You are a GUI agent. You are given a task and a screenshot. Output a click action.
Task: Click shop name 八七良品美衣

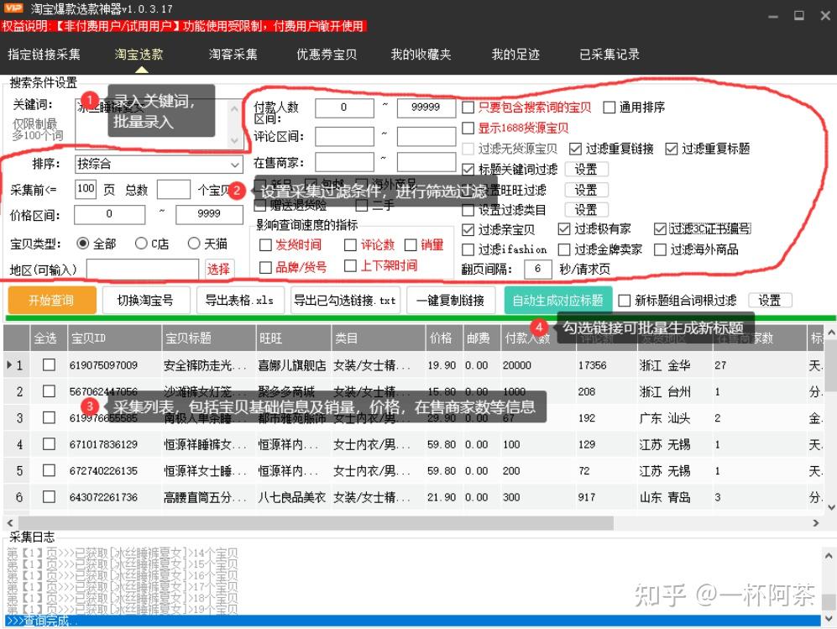(x=291, y=497)
